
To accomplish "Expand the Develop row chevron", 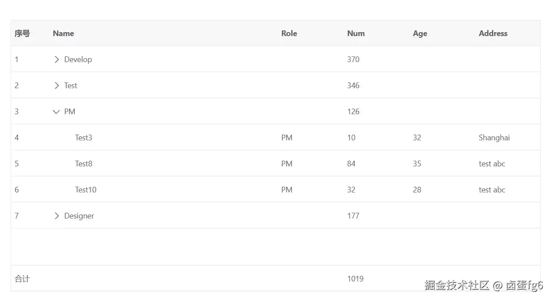I will [56, 60].
